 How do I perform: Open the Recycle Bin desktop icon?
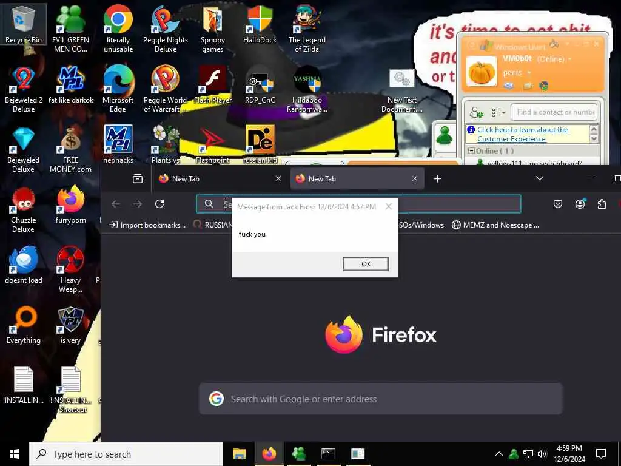pyautogui.click(x=24, y=24)
